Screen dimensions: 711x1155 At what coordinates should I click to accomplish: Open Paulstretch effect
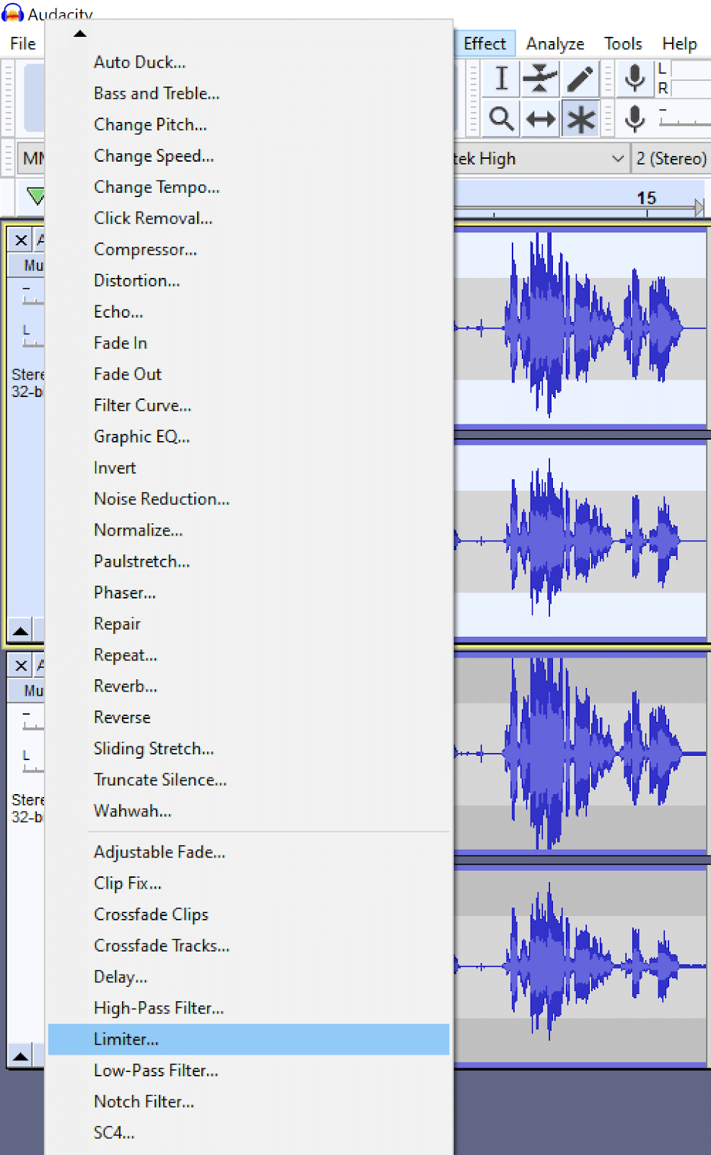249,561
